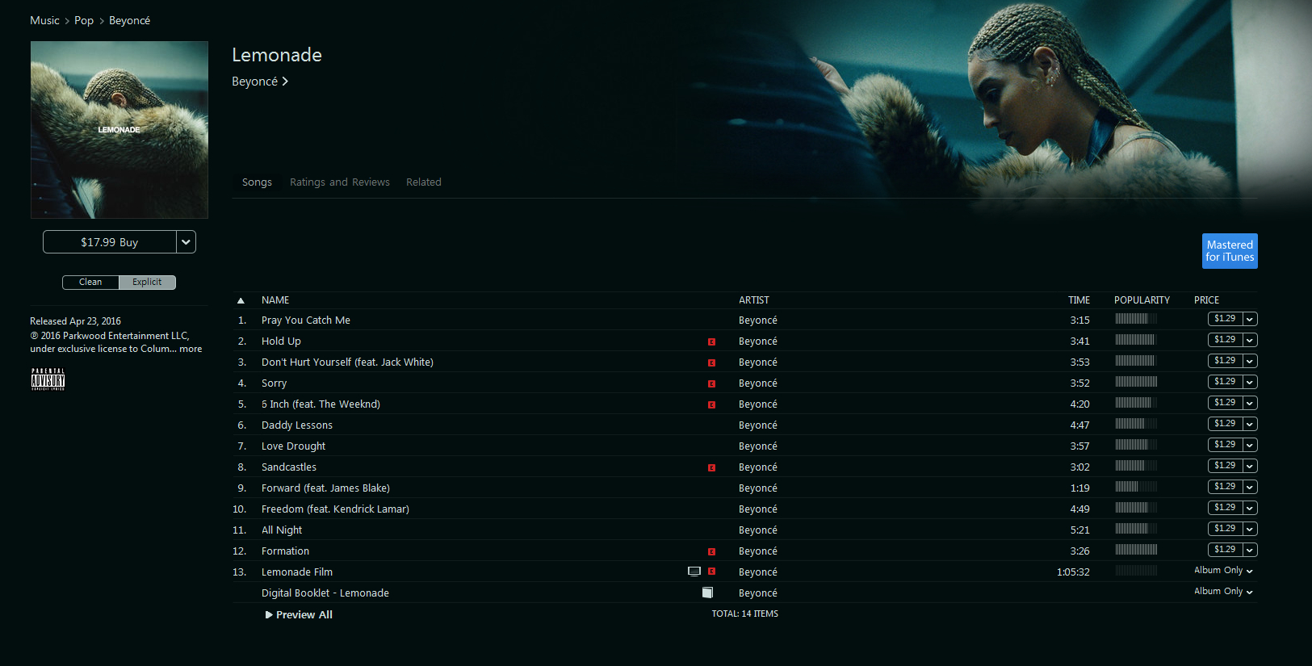Click the Preview All label
The image size is (1312, 666).
pos(304,615)
